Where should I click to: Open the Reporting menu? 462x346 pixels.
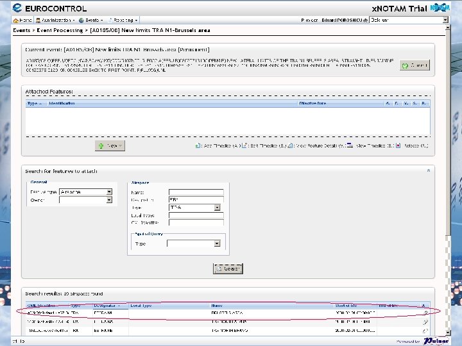[123, 20]
